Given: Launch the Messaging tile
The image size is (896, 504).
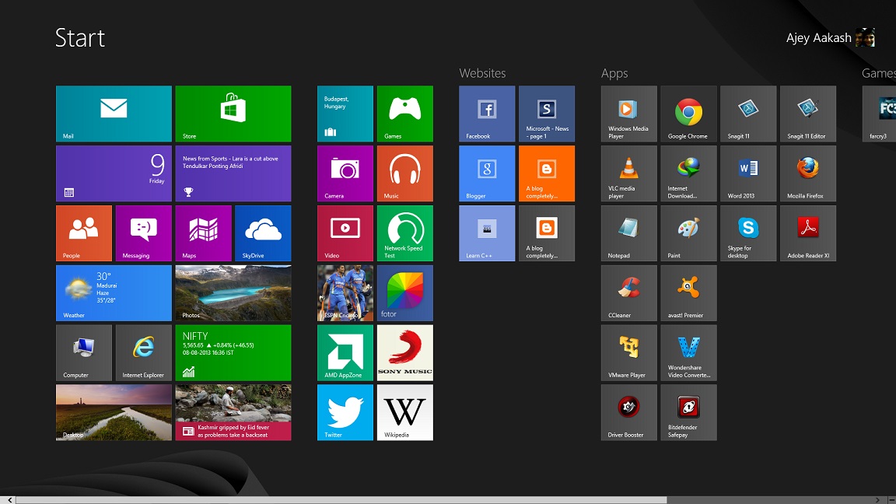Looking at the screenshot, I should 143,233.
